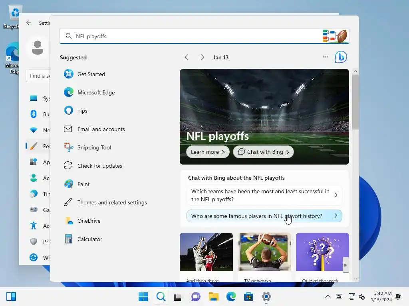Open the TV networks thumbnail card
Viewport: 409px width, 306px height.
click(x=264, y=257)
